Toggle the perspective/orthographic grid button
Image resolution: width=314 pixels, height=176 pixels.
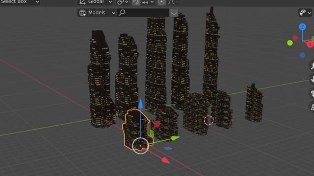pyautogui.click(x=312, y=107)
